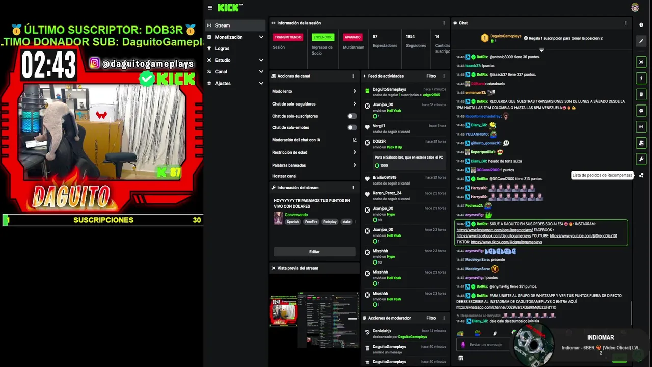Open the Recompensas requests list icon
This screenshot has height=367, width=652.
[x=641, y=175]
